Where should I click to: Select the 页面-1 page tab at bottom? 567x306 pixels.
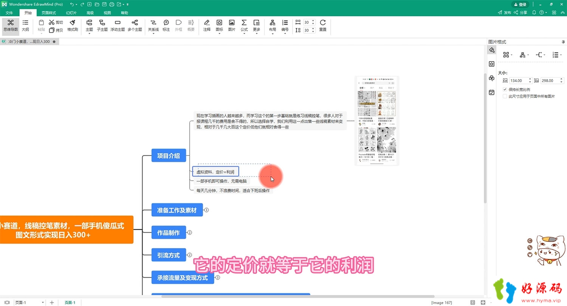pyautogui.click(x=70, y=303)
